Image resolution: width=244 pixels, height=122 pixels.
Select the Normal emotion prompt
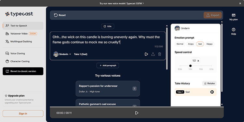pos(180,44)
